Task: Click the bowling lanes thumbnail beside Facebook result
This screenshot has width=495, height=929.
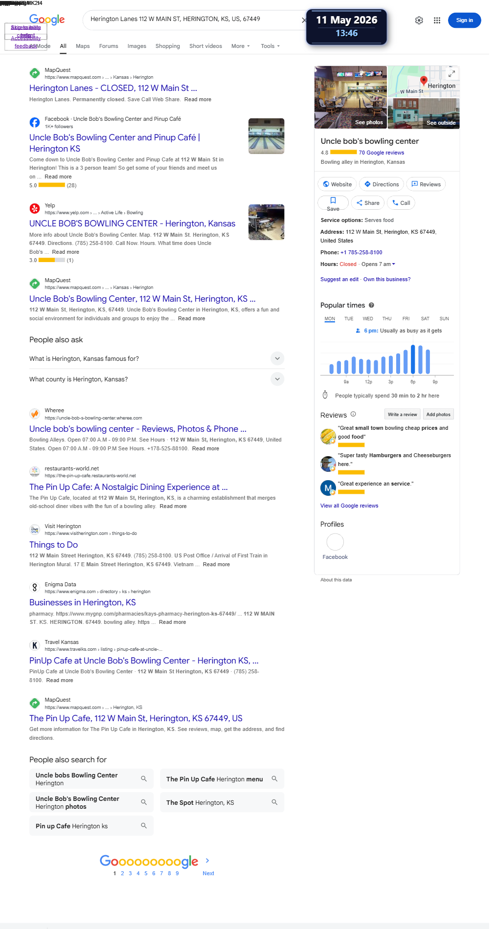Action: tap(266, 136)
